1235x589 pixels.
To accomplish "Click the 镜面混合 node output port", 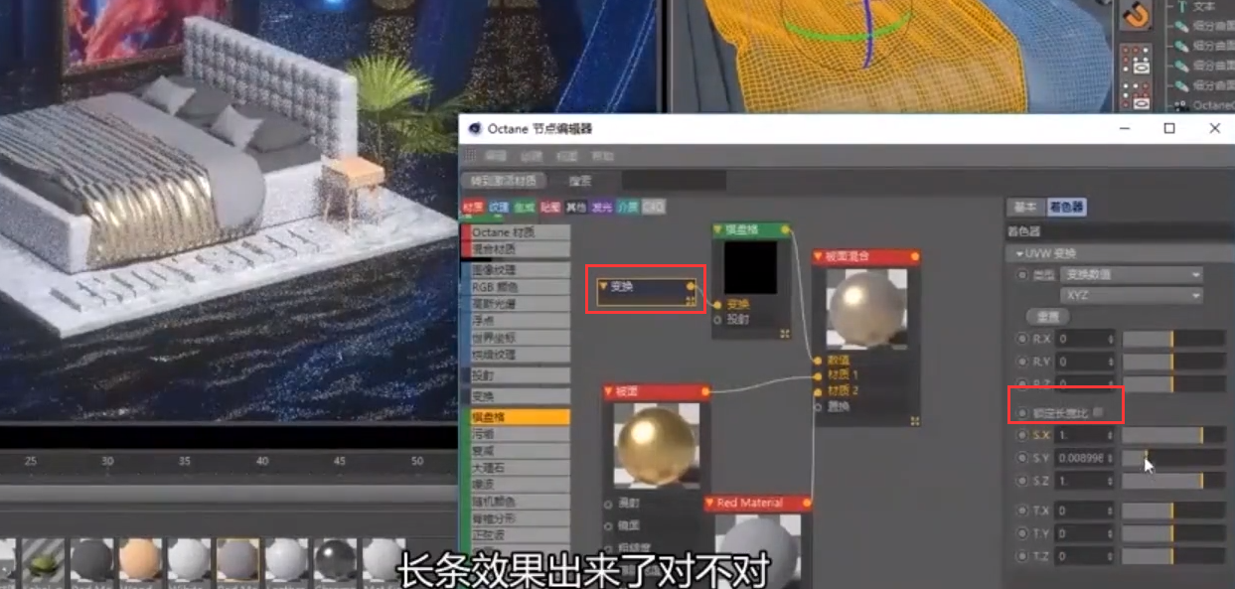I will (915, 257).
